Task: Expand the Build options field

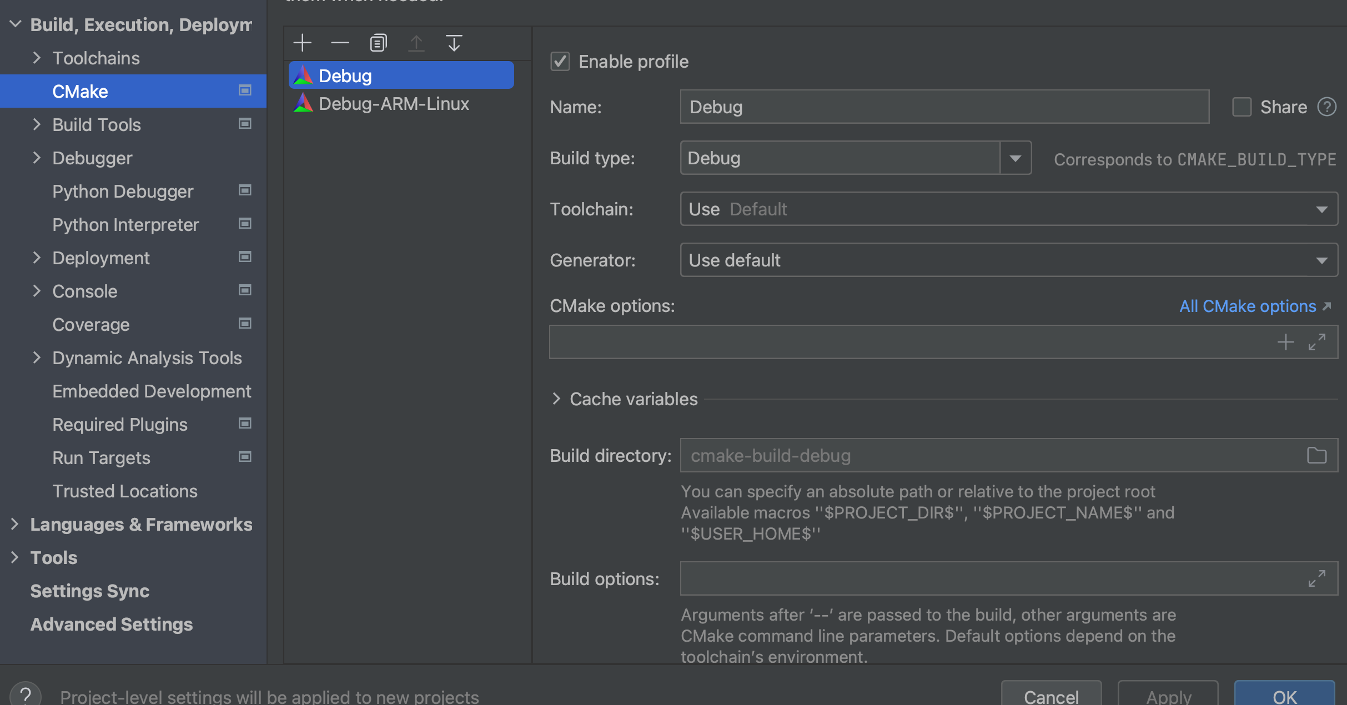Action: [1316, 578]
